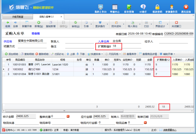The image size is (196, 134).
Task: Switch to the 功能导航窗 tab
Action: [18, 17]
